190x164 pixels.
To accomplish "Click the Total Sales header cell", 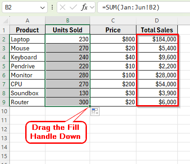I will point(157,30).
